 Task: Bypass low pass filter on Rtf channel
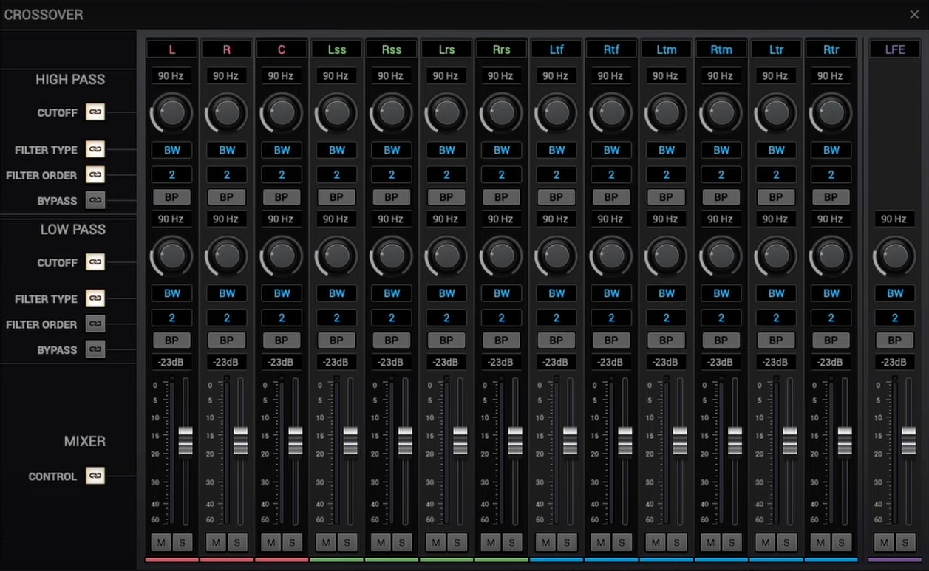pyautogui.click(x=611, y=341)
